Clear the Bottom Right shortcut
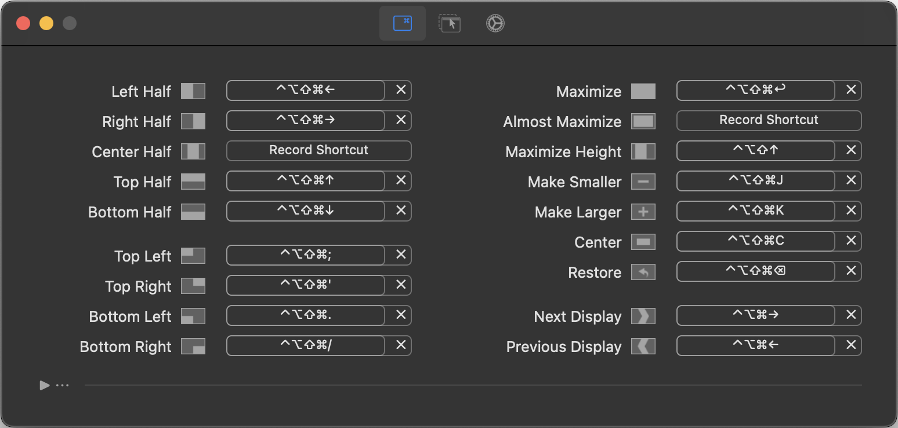 (x=400, y=345)
